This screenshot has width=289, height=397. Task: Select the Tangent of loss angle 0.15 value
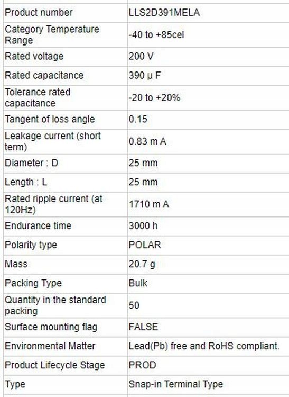(138, 119)
